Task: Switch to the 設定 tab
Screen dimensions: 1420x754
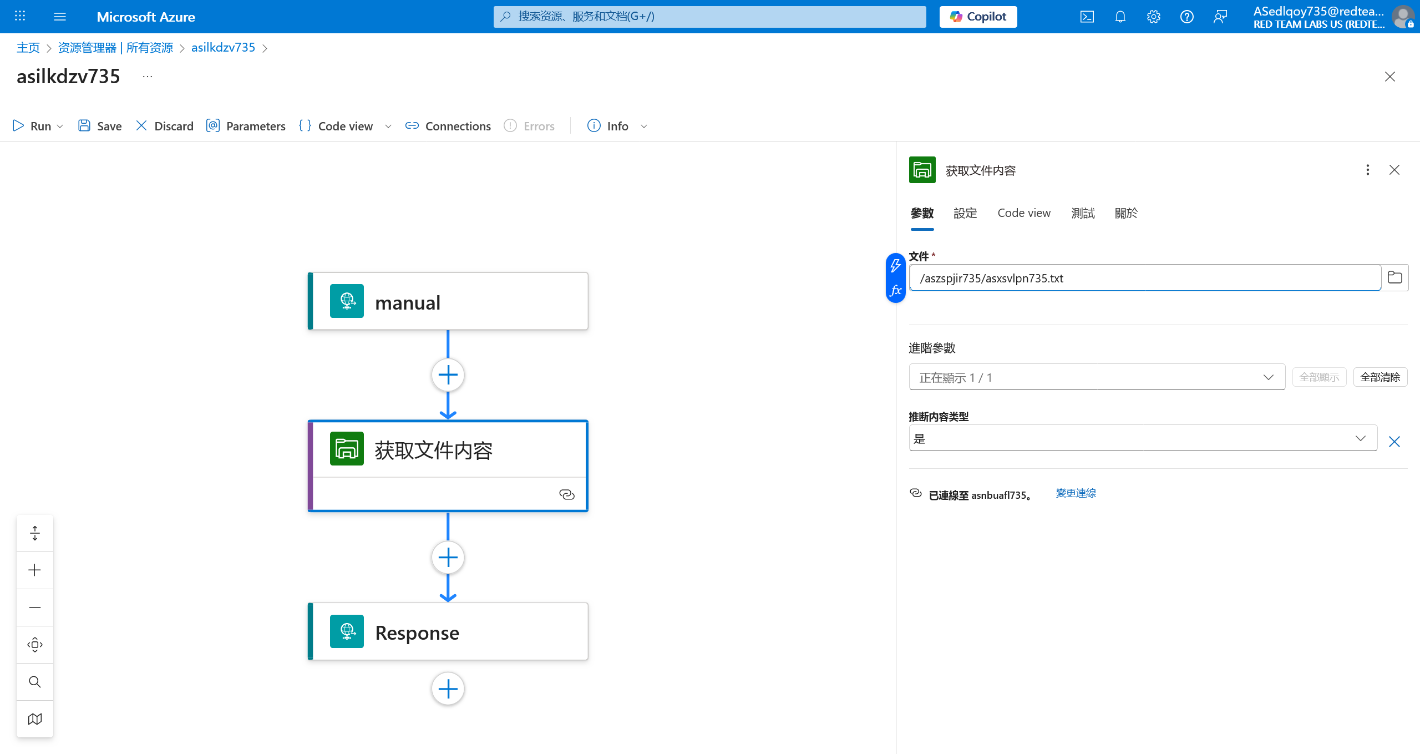Action: [965, 213]
